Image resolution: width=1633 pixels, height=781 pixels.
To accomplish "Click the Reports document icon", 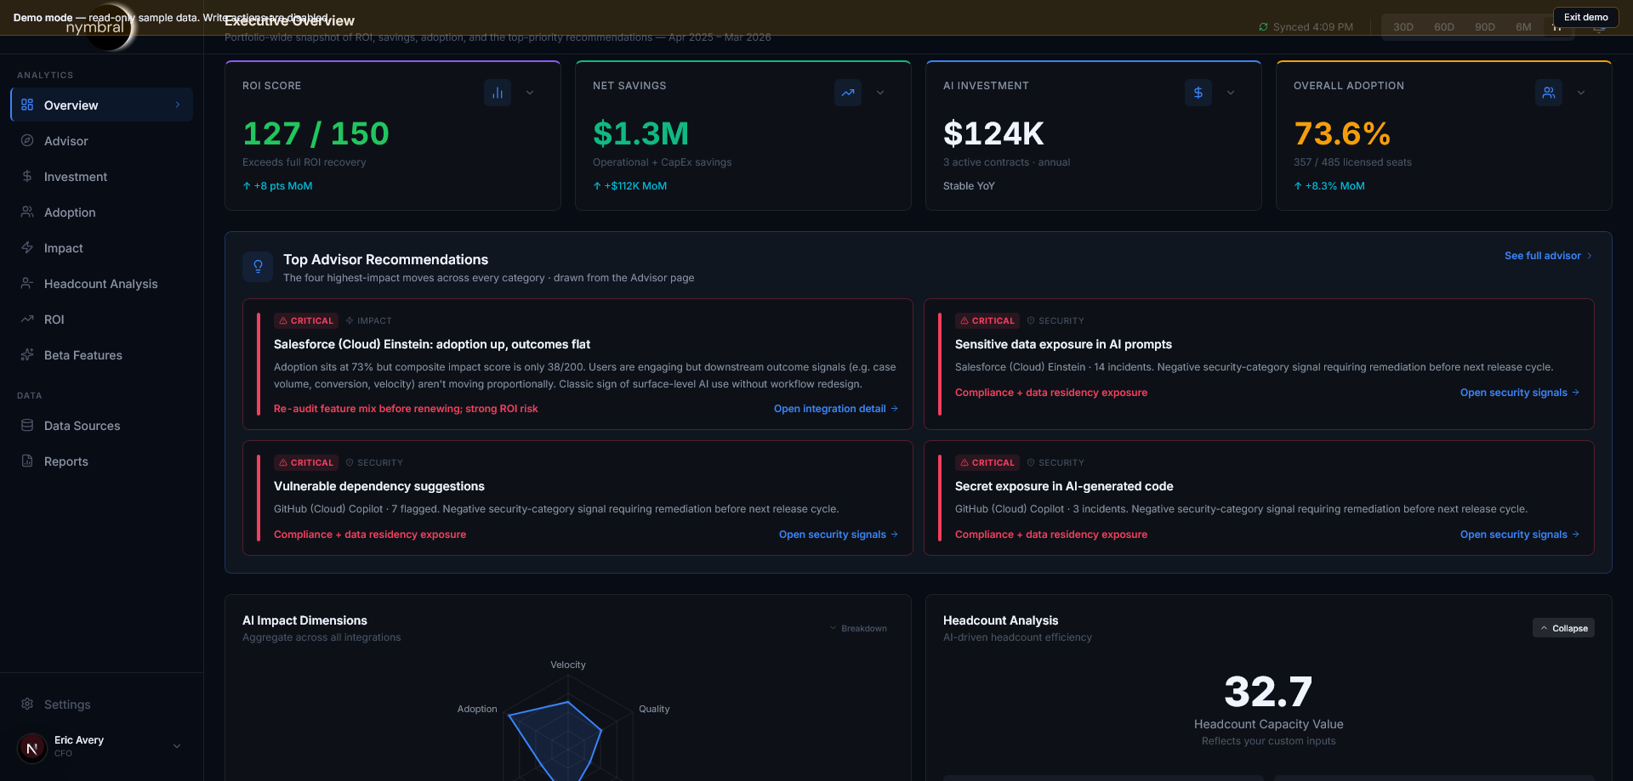I will pyautogui.click(x=27, y=461).
